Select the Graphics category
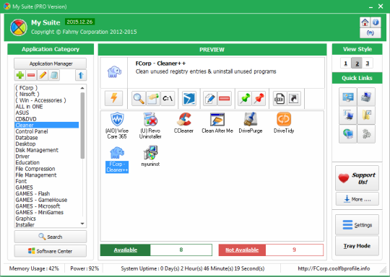 25,219
